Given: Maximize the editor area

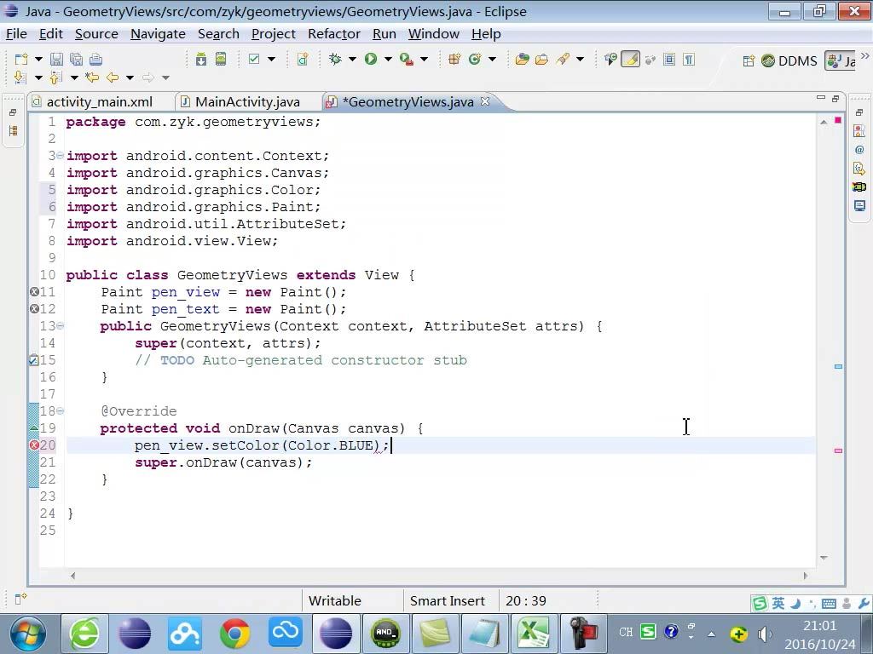Looking at the screenshot, I should [835, 99].
